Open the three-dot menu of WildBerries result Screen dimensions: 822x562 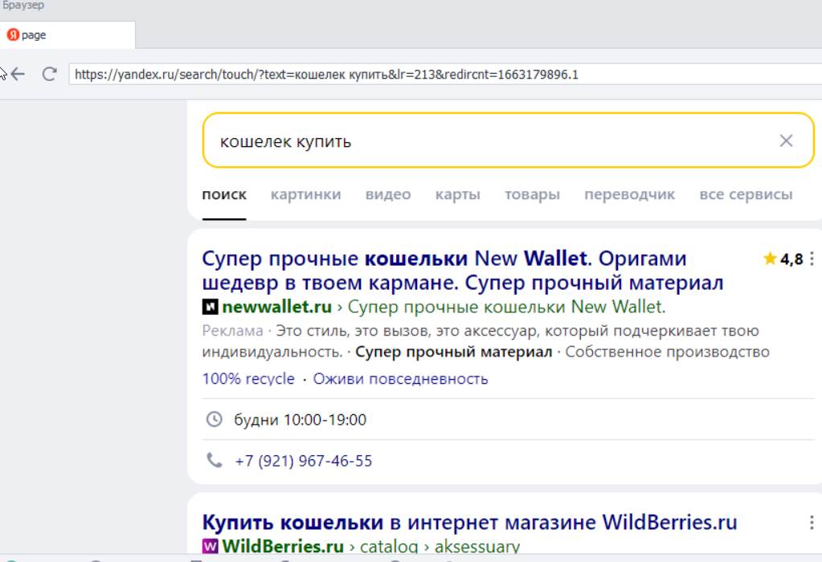812,522
